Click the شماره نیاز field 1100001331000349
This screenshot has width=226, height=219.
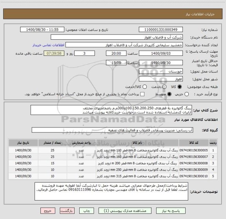click(161, 29)
